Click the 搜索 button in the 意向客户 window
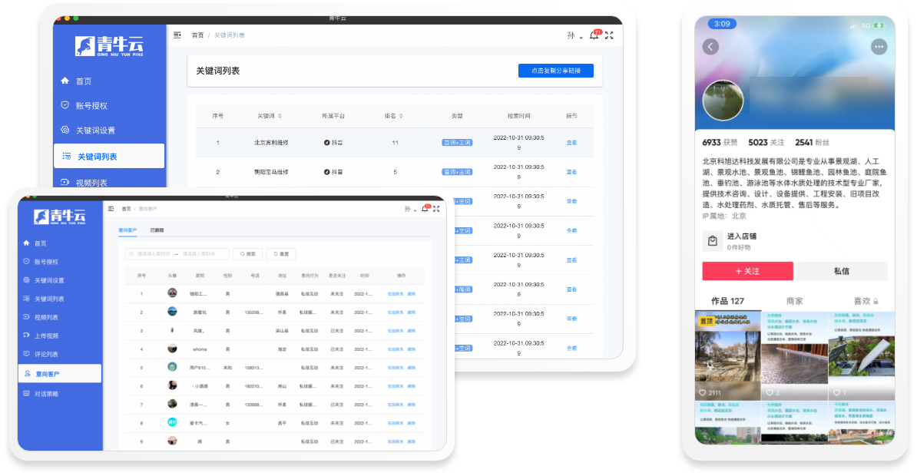Screen dimensions: 917x476 [x=248, y=254]
